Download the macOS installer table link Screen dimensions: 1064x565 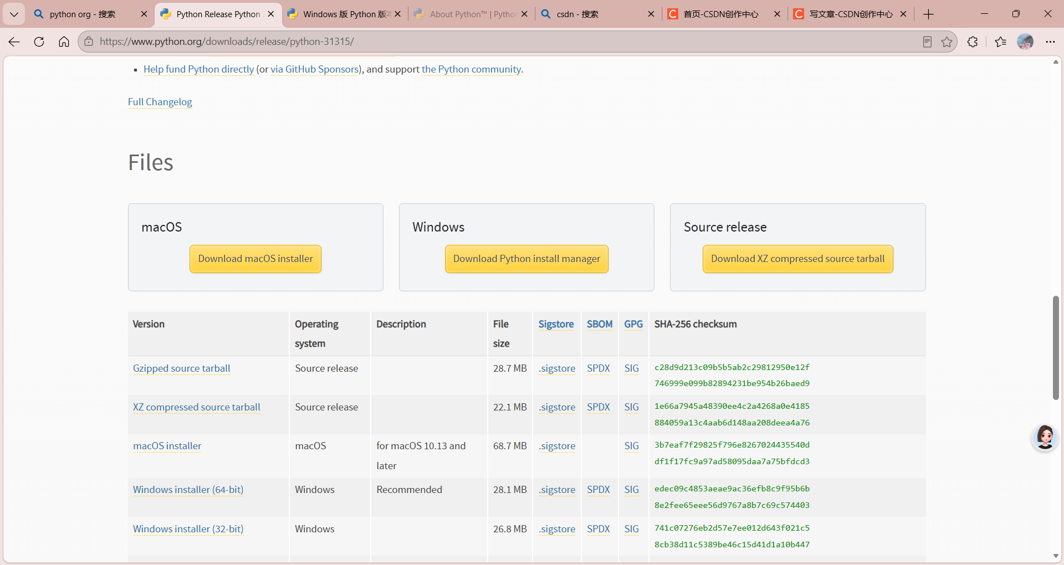[x=167, y=446]
